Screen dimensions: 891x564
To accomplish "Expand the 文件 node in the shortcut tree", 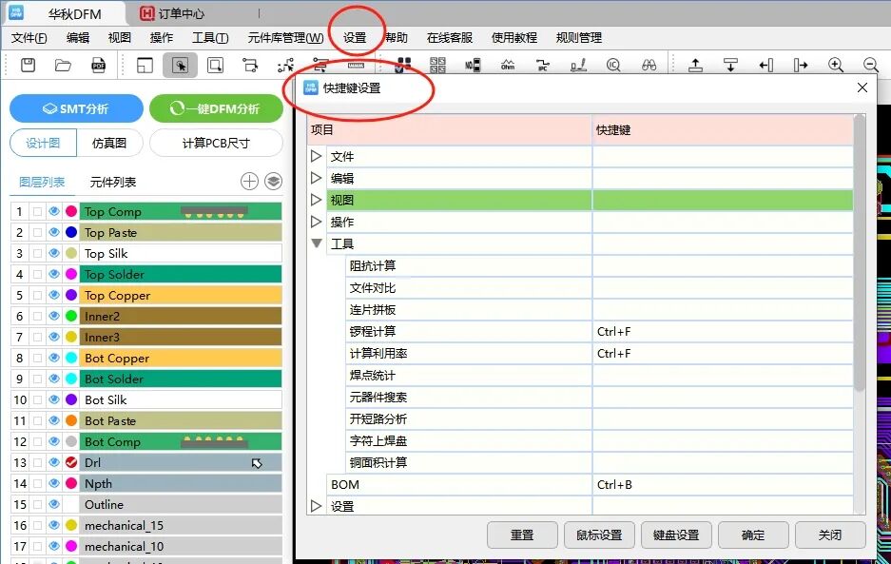I will 317,156.
